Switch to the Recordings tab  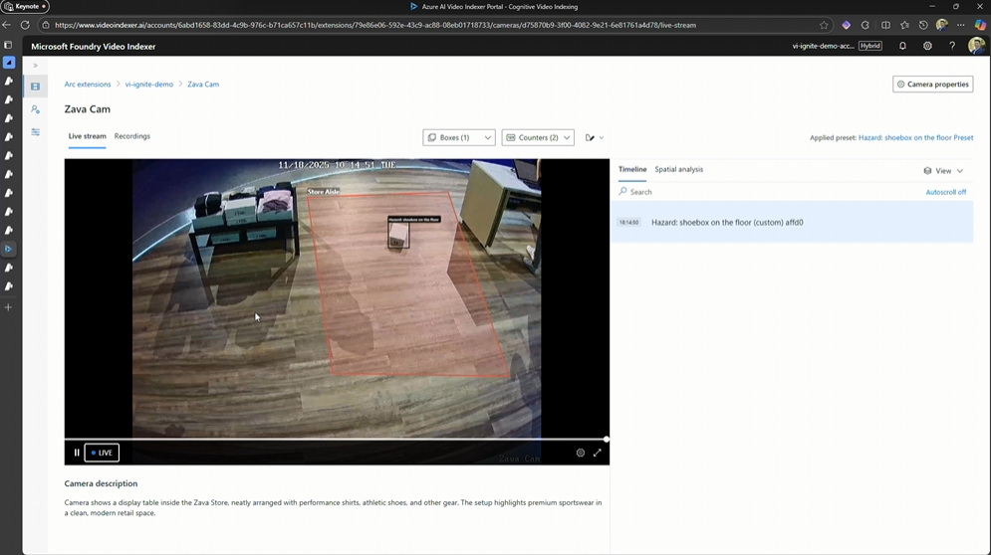coord(132,136)
